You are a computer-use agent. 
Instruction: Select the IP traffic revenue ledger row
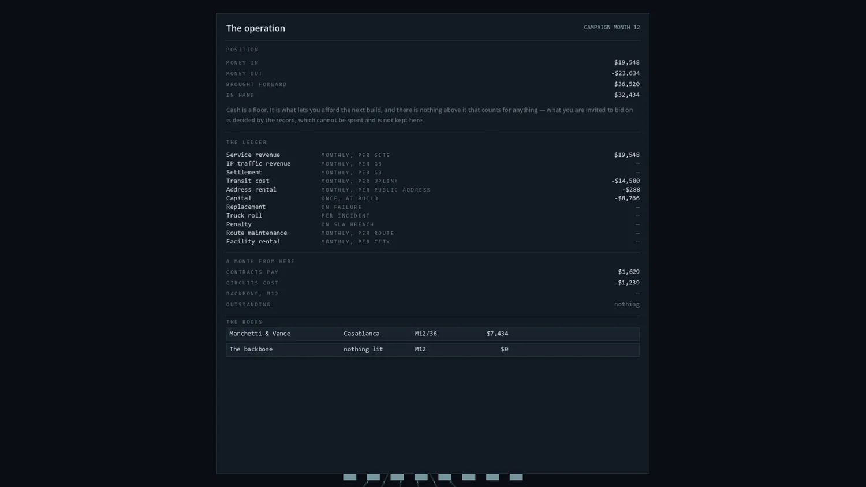pos(432,163)
